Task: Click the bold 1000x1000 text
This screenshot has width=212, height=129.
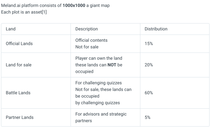Action: point(74,5)
